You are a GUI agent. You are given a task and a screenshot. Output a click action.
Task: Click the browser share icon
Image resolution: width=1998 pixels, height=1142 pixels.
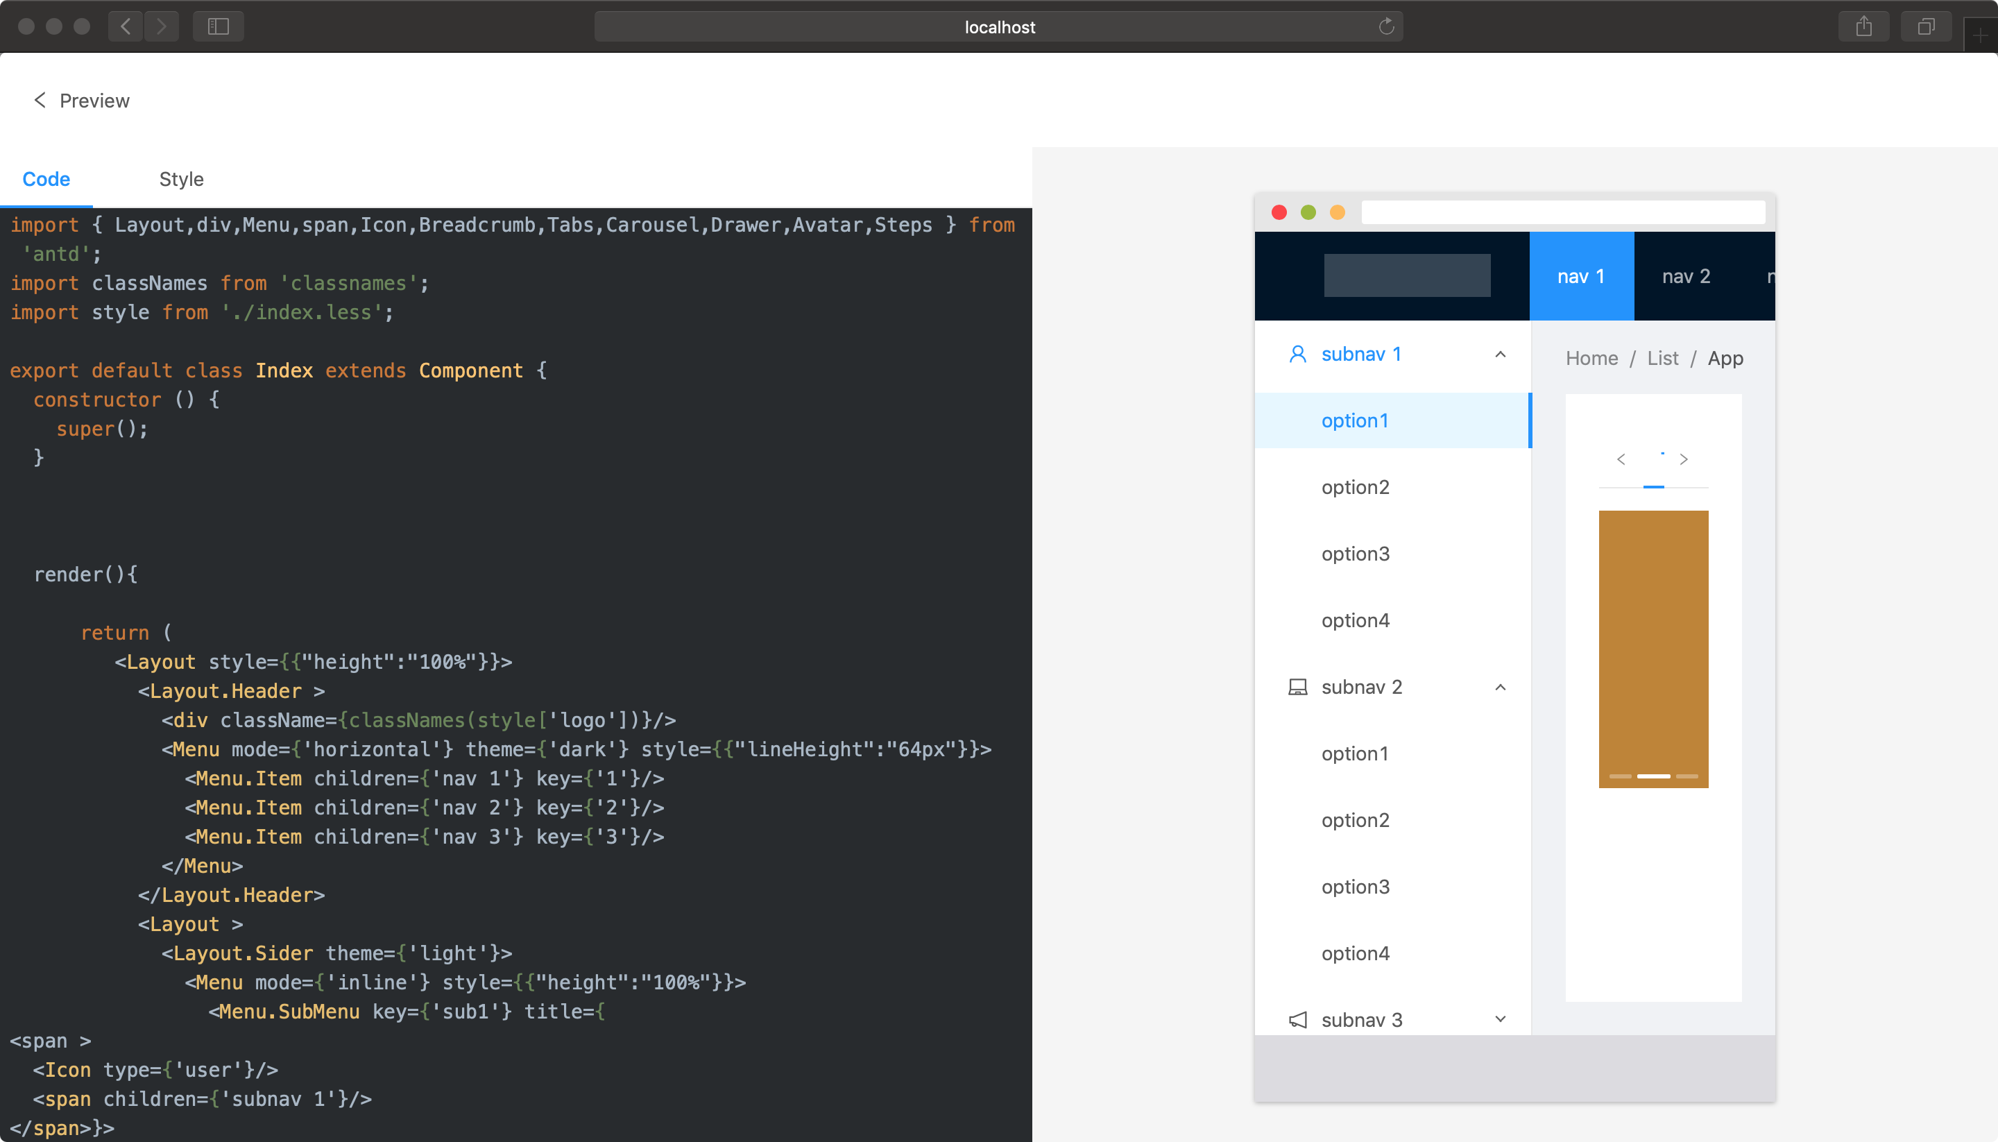(1863, 26)
